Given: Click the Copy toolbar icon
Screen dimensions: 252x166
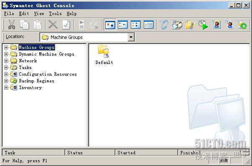Looking at the screenshot, I should pos(24,25).
